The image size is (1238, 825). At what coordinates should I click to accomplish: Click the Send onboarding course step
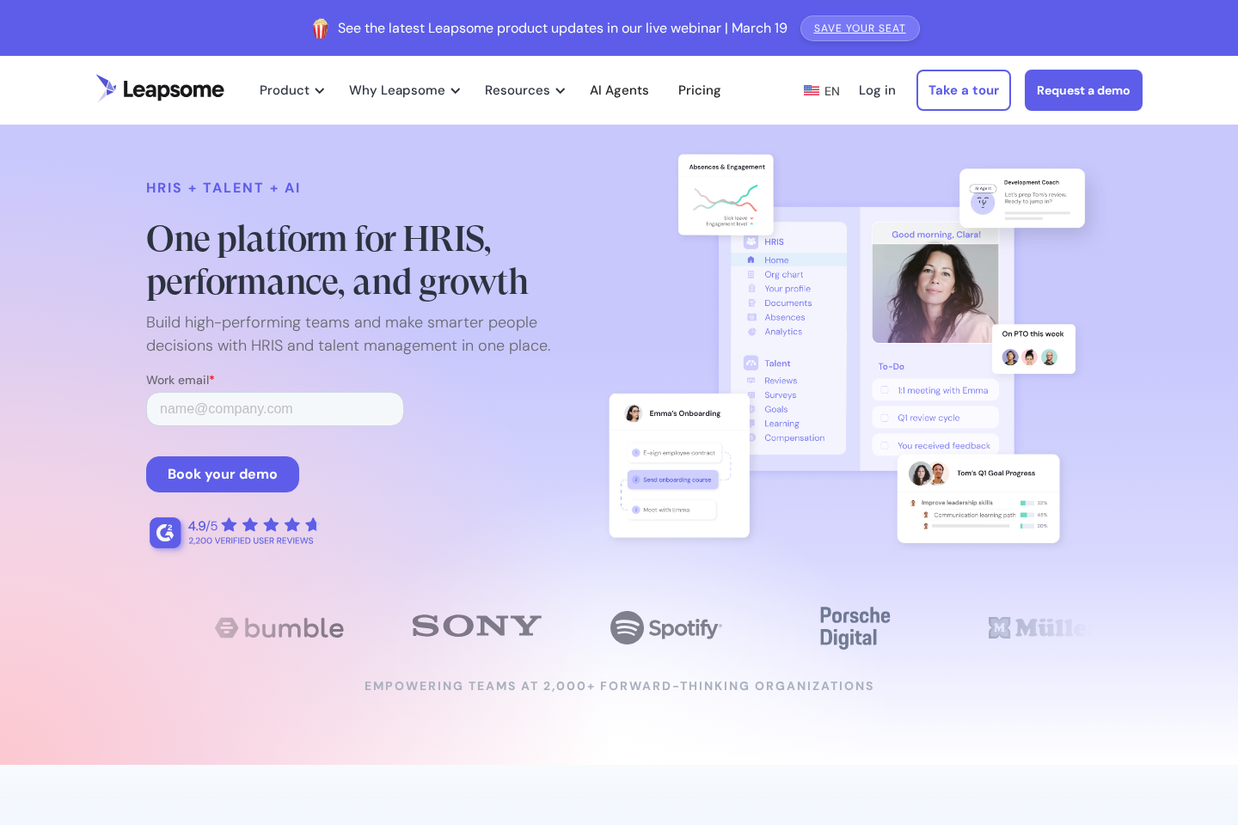pos(673,480)
